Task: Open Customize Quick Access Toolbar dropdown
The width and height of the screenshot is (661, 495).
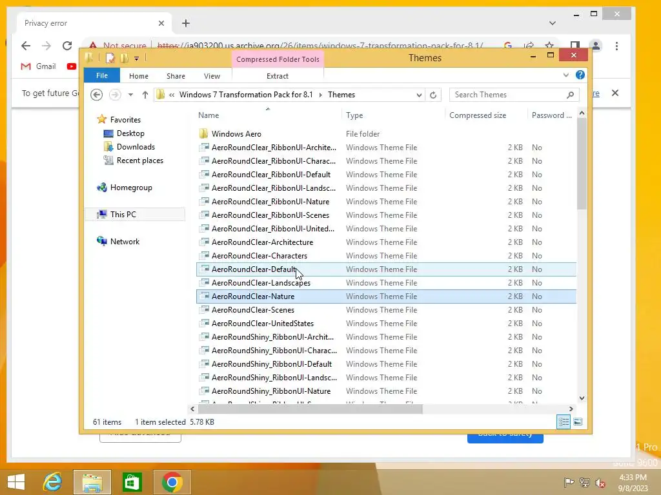Action: 137,59
